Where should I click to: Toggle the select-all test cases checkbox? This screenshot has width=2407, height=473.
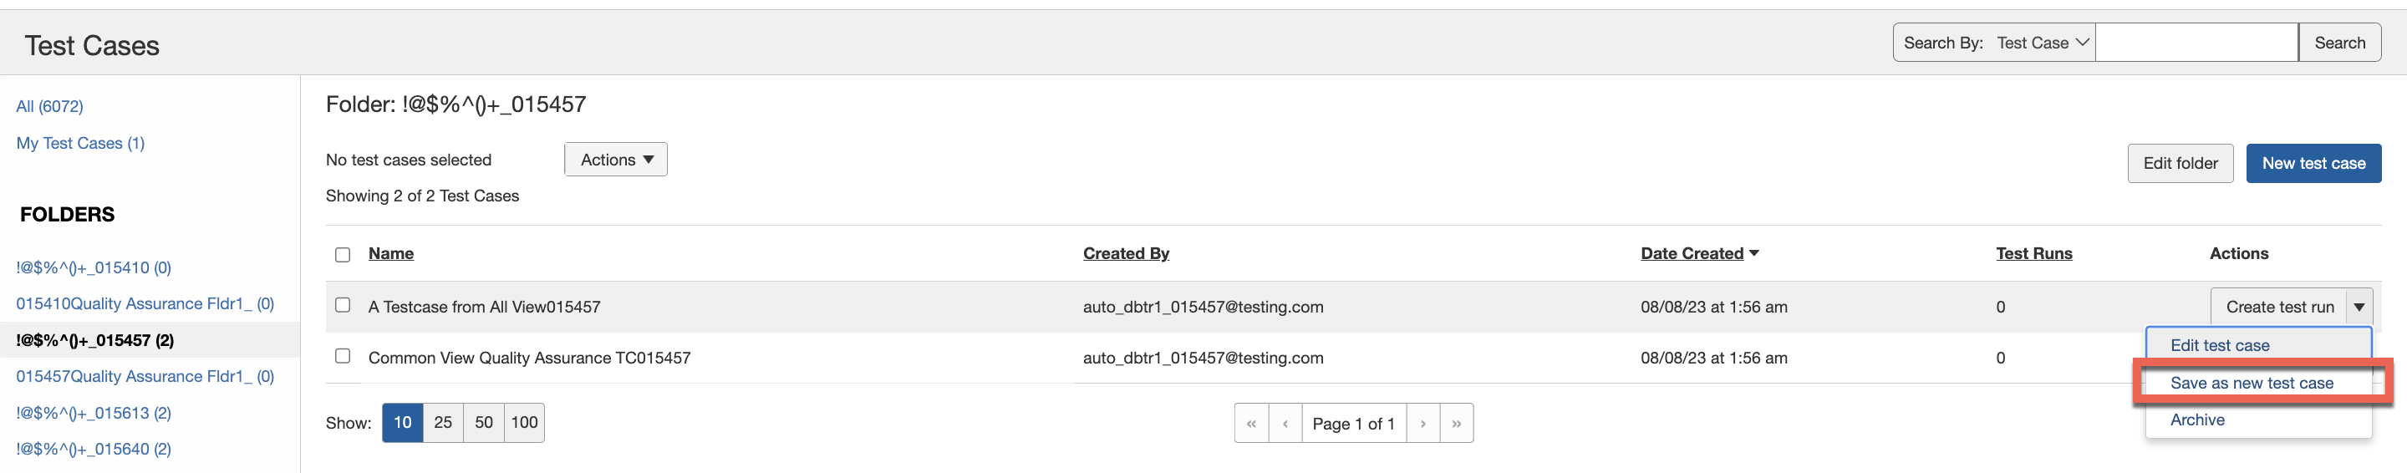point(343,254)
